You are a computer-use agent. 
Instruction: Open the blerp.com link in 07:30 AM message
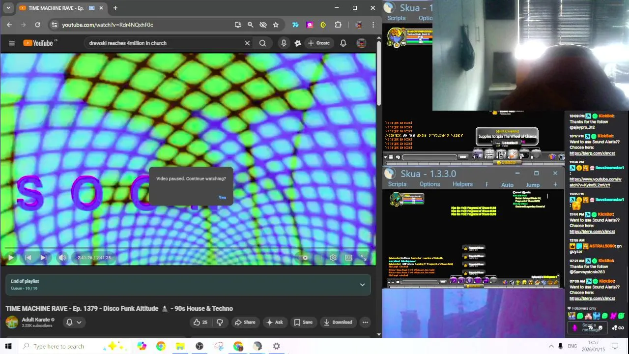pyautogui.click(x=592, y=298)
